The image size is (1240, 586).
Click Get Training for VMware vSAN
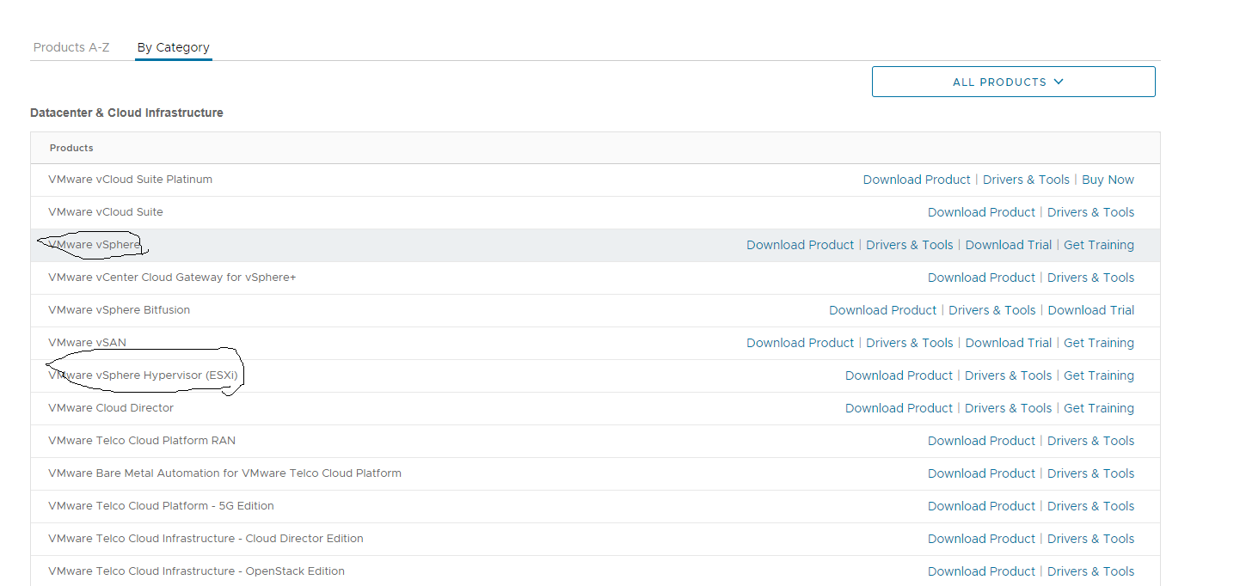click(x=1099, y=343)
